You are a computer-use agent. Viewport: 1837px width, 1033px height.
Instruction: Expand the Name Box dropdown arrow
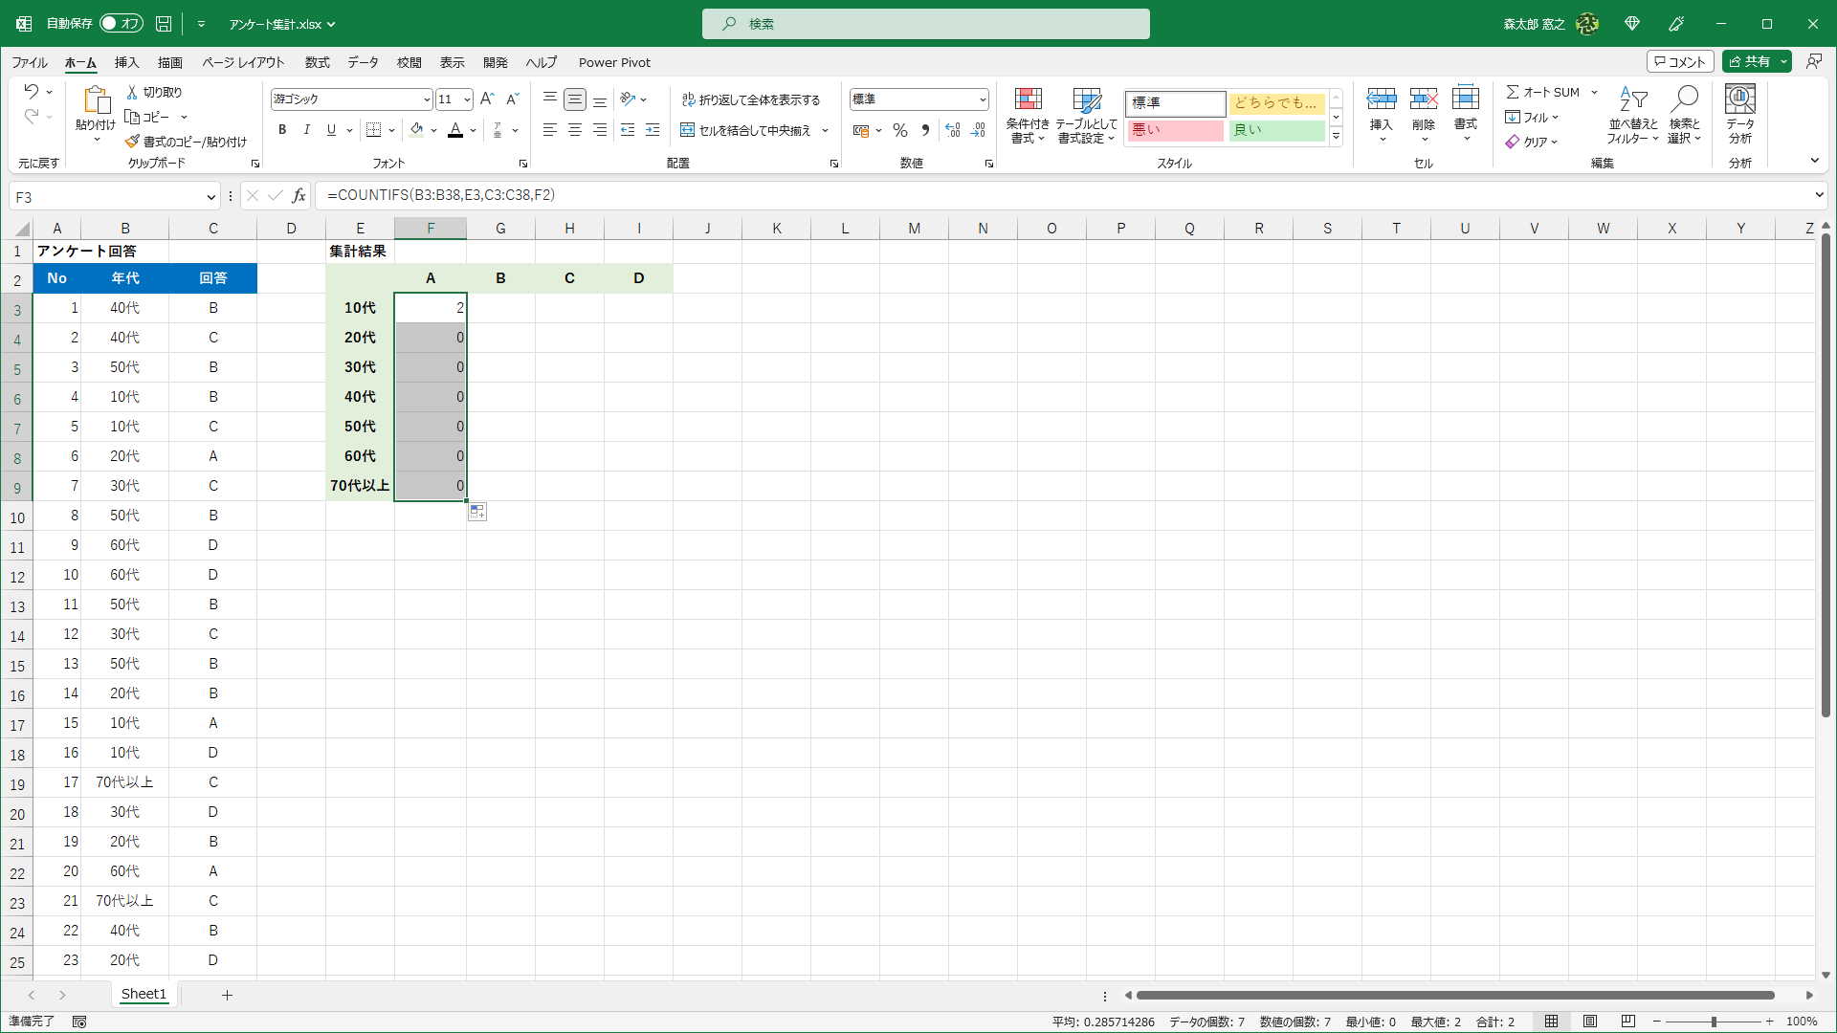[210, 197]
